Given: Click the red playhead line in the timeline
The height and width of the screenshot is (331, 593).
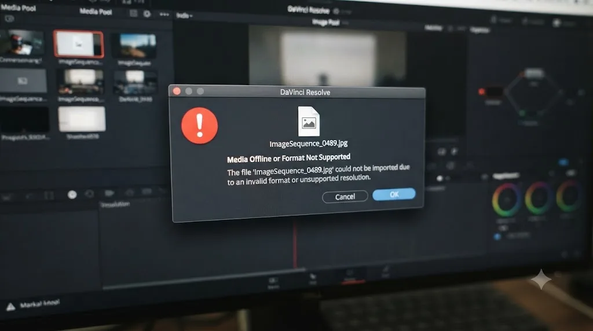Looking at the screenshot, I should pos(295,245).
